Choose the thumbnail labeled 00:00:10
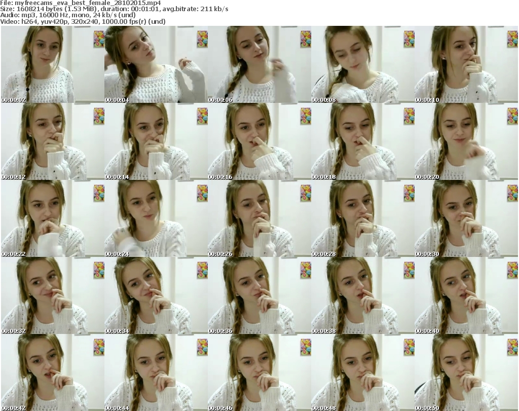Viewport: 519px width, 411px height. 466,64
